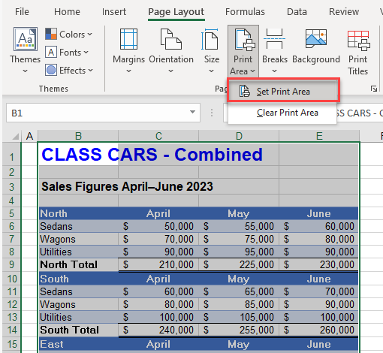383x353 pixels.
Task: Open the paper Size icon
Action: [210, 39]
